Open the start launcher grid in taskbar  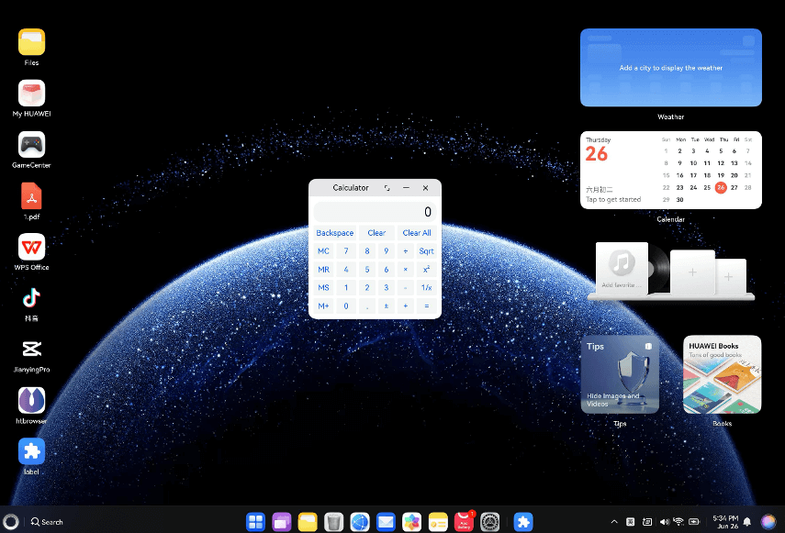point(255,521)
